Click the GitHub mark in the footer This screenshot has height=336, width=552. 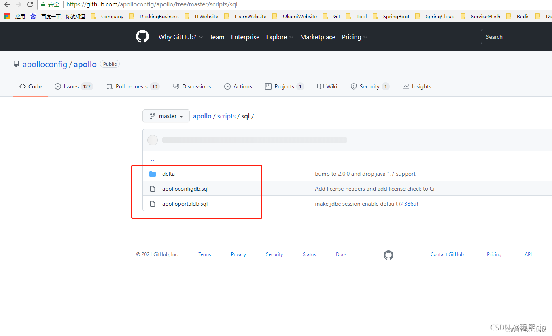[389, 255]
